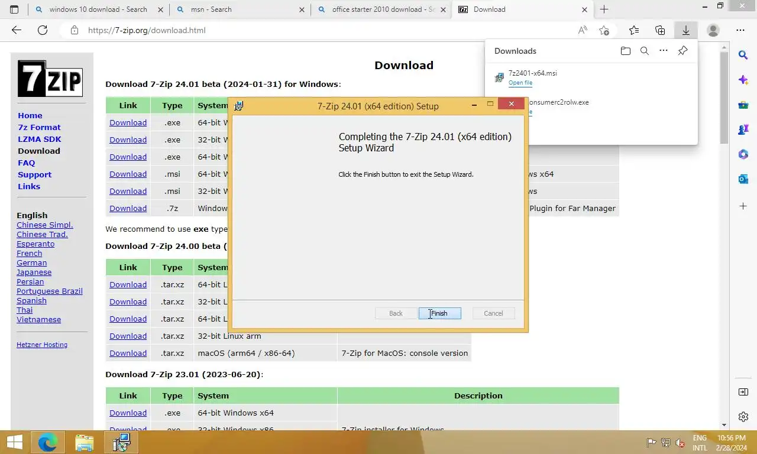Open File Explorer from taskbar

tap(85, 442)
